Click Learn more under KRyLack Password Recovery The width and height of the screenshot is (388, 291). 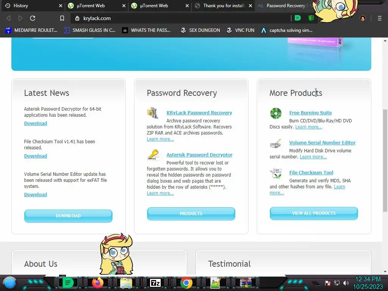click(x=160, y=139)
